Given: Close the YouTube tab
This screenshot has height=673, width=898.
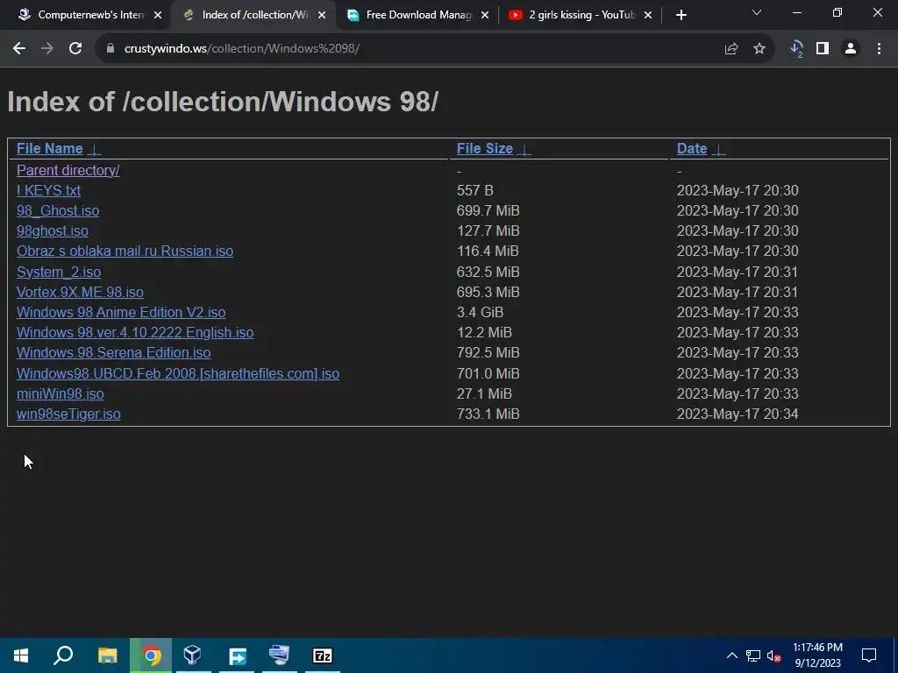Looking at the screenshot, I should coord(648,15).
